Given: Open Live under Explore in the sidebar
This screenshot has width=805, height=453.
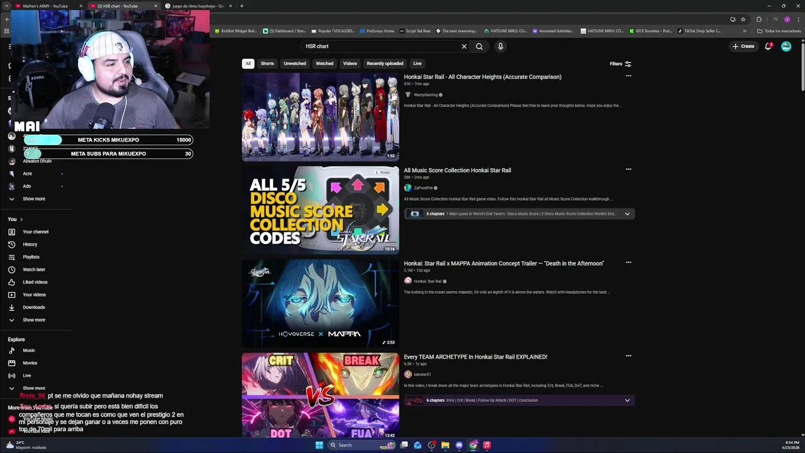Looking at the screenshot, I should click(x=27, y=376).
